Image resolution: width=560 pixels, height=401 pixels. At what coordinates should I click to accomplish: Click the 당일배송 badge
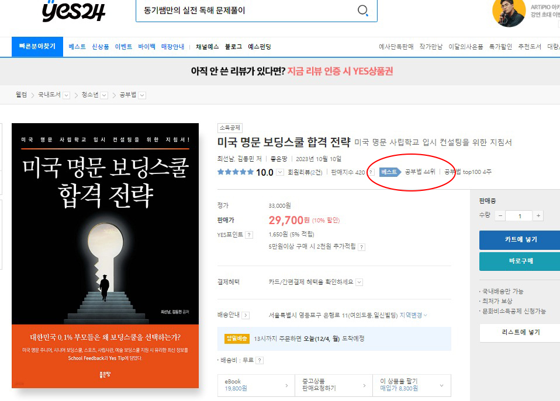coord(236,338)
